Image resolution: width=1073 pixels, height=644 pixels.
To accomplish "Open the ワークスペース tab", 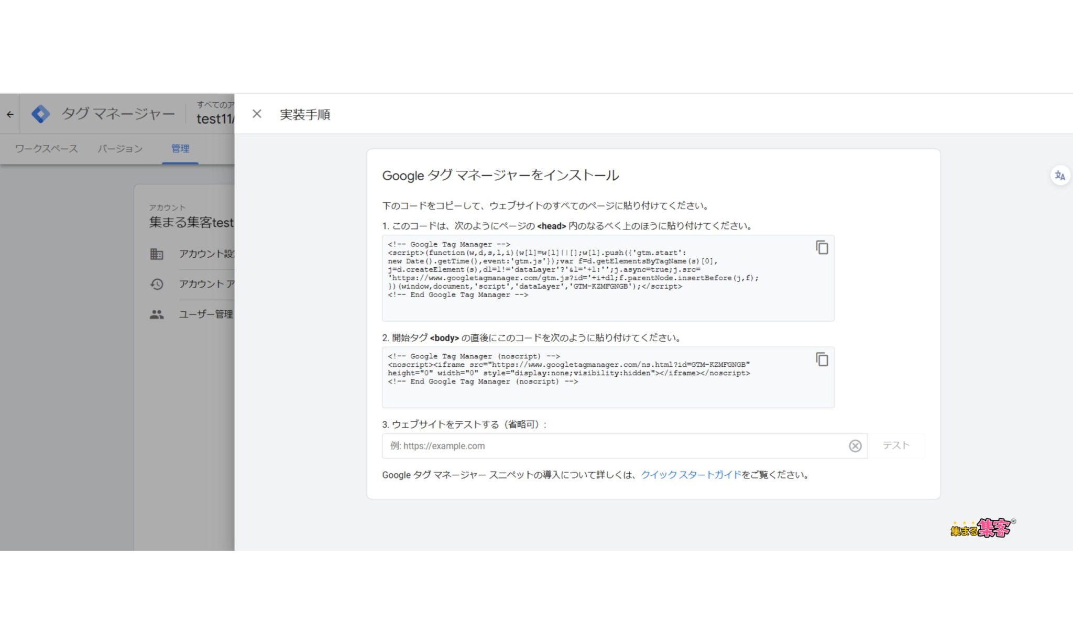I will 46,149.
